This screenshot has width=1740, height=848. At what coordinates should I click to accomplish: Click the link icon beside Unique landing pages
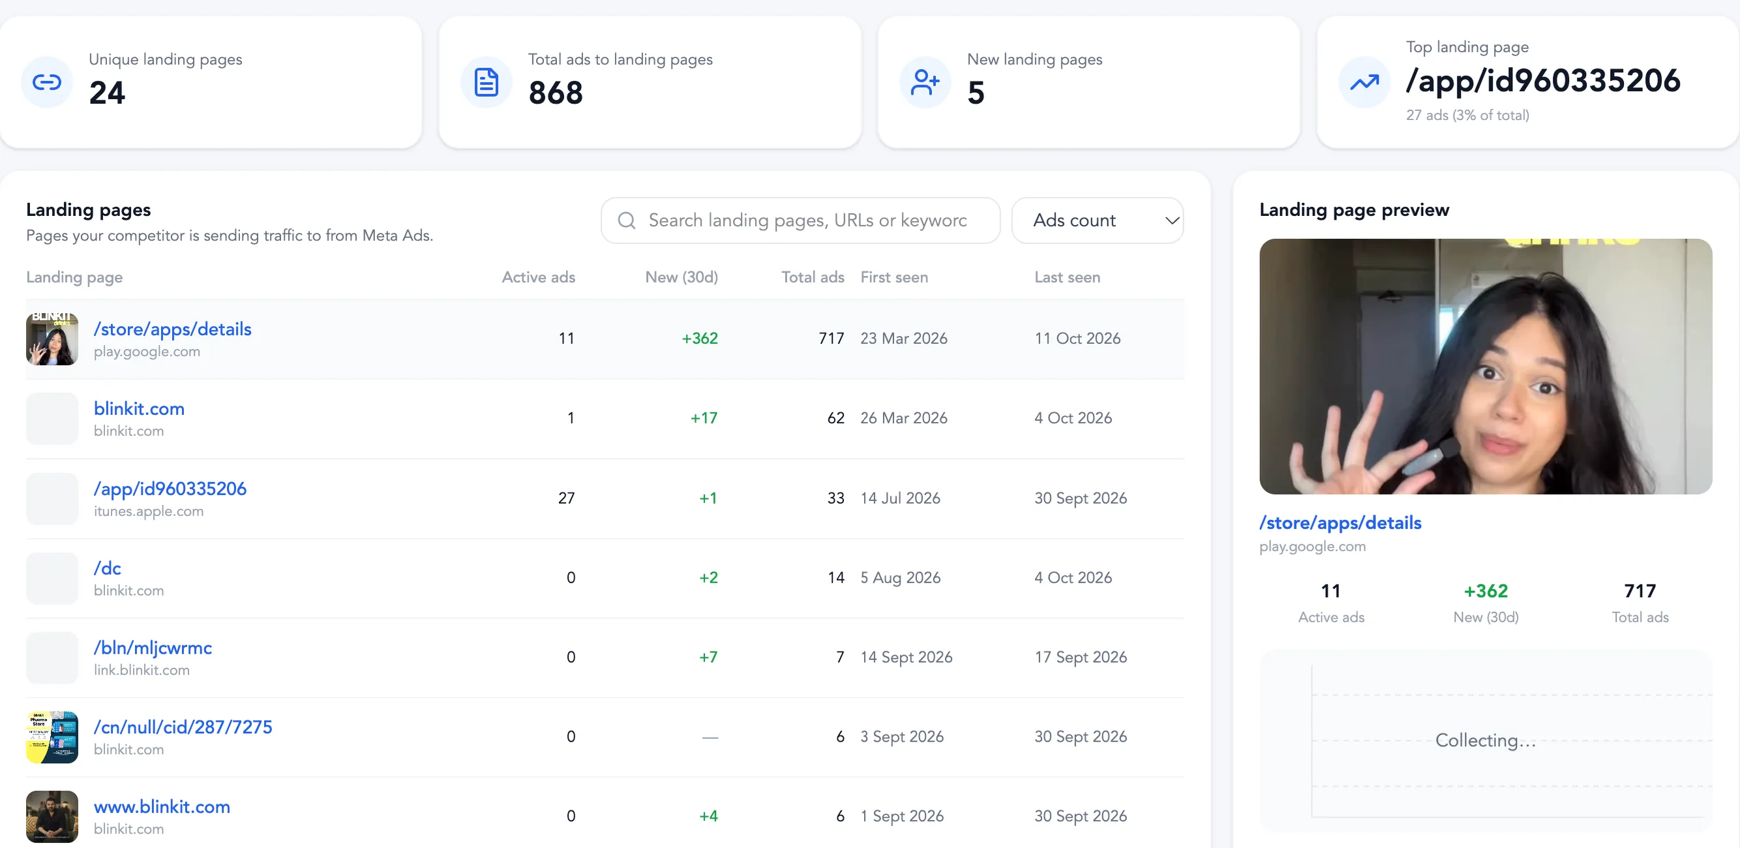(x=46, y=82)
